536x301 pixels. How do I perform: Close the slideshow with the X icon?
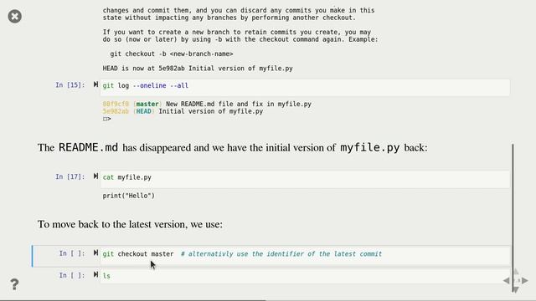pos(15,16)
